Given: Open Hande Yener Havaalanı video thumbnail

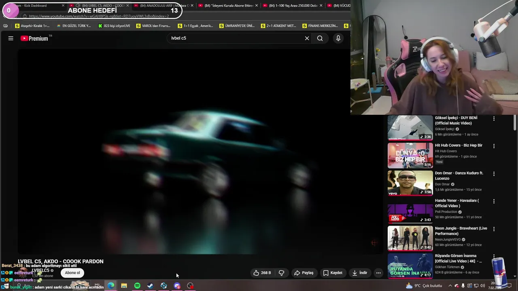Looking at the screenshot, I should click(x=410, y=211).
